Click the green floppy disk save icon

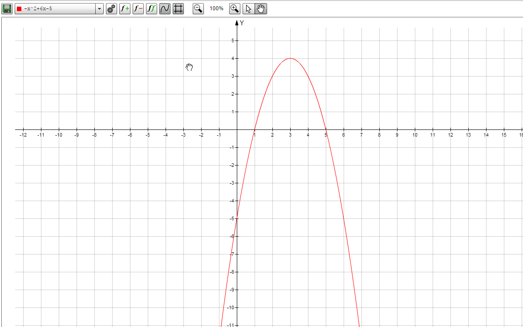click(x=7, y=8)
